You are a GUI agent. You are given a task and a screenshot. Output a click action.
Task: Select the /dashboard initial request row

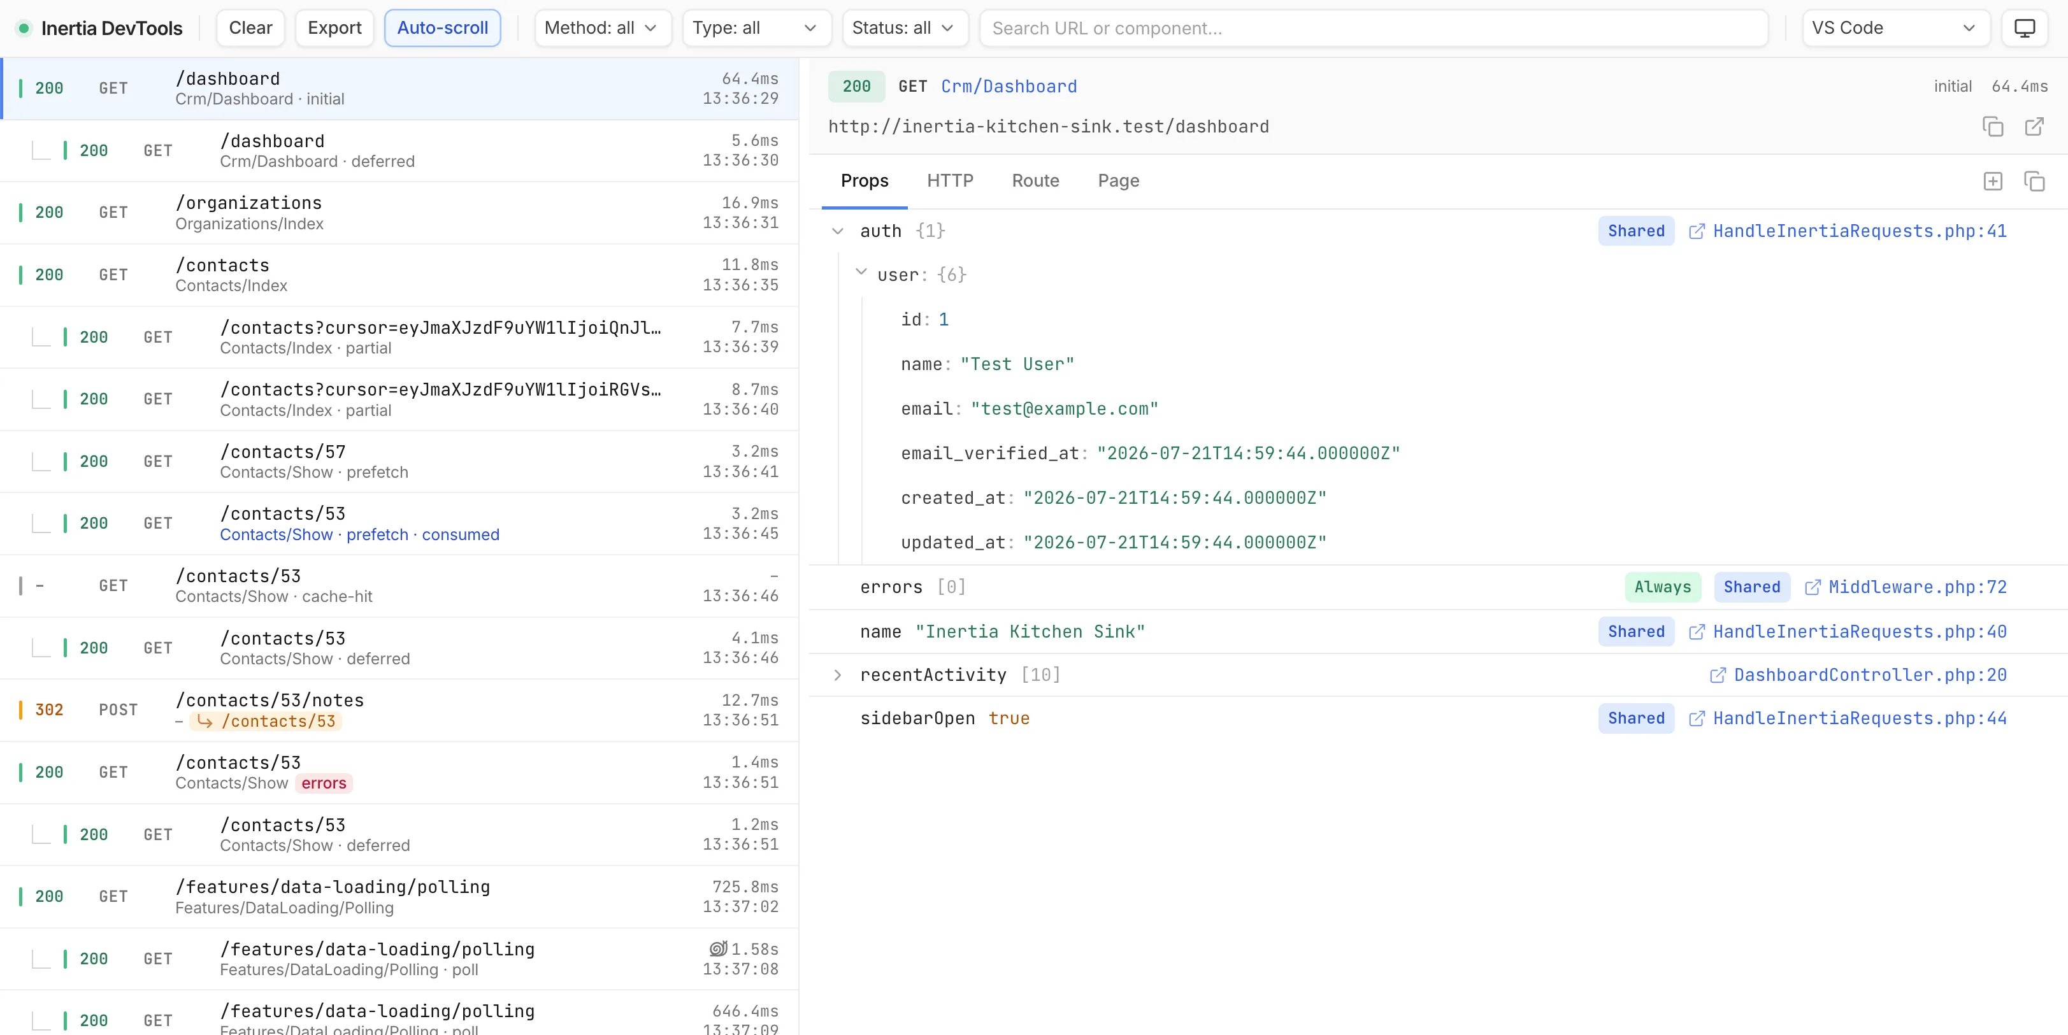pyautogui.click(x=399, y=89)
